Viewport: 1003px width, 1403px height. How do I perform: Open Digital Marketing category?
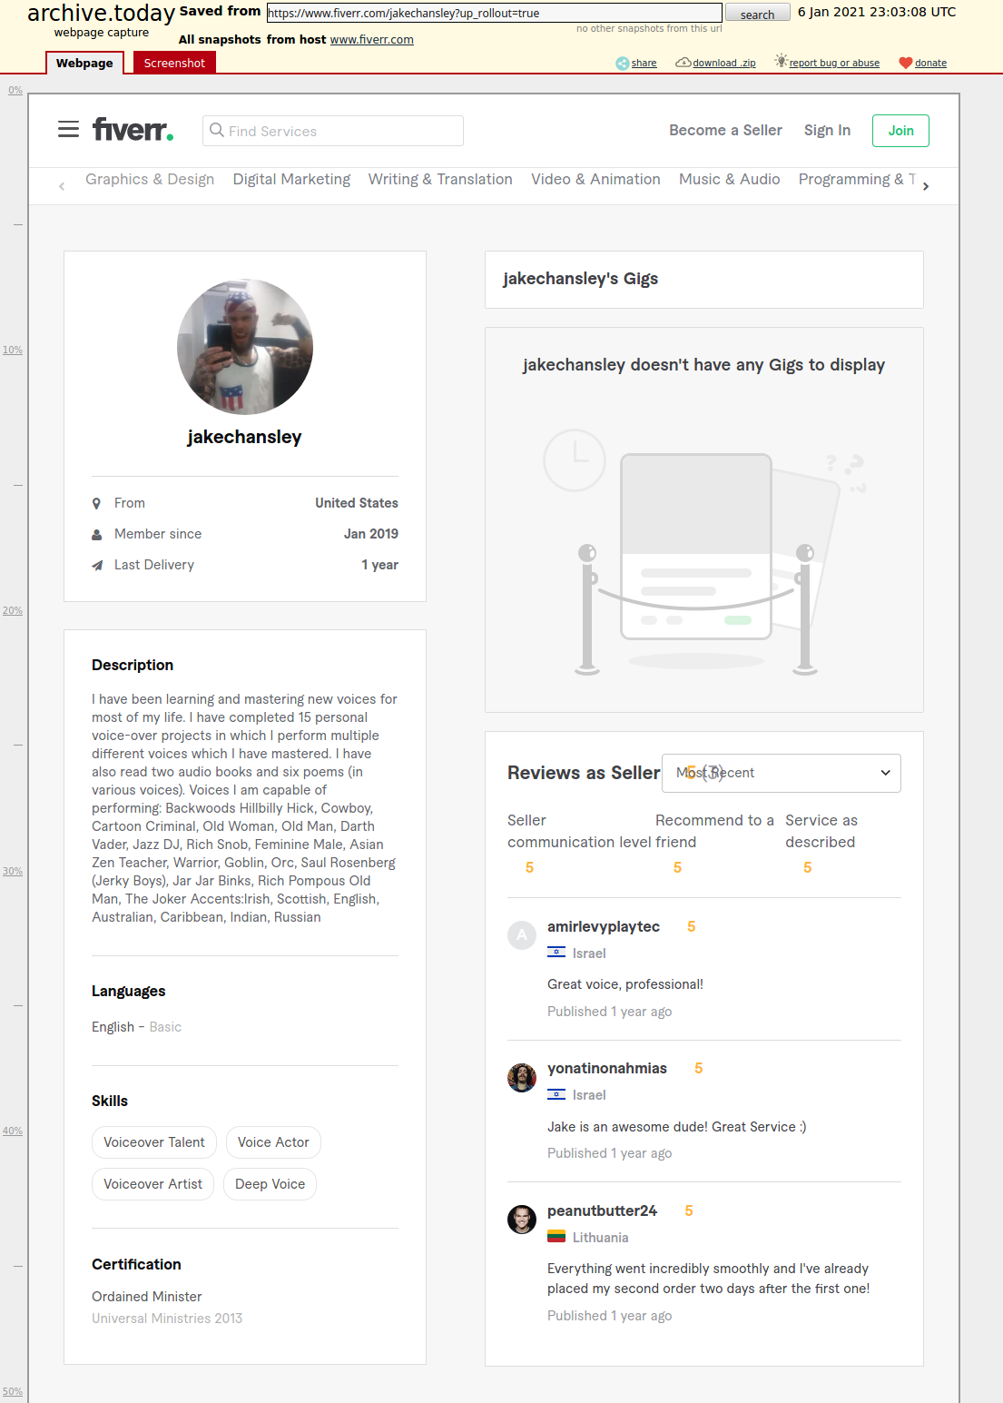[x=291, y=179]
